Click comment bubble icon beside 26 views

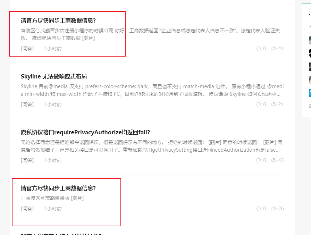point(259,208)
